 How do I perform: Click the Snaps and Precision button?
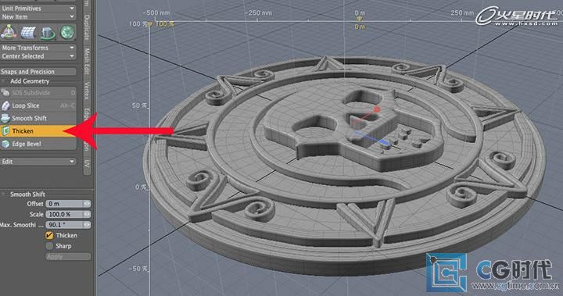pos(38,72)
